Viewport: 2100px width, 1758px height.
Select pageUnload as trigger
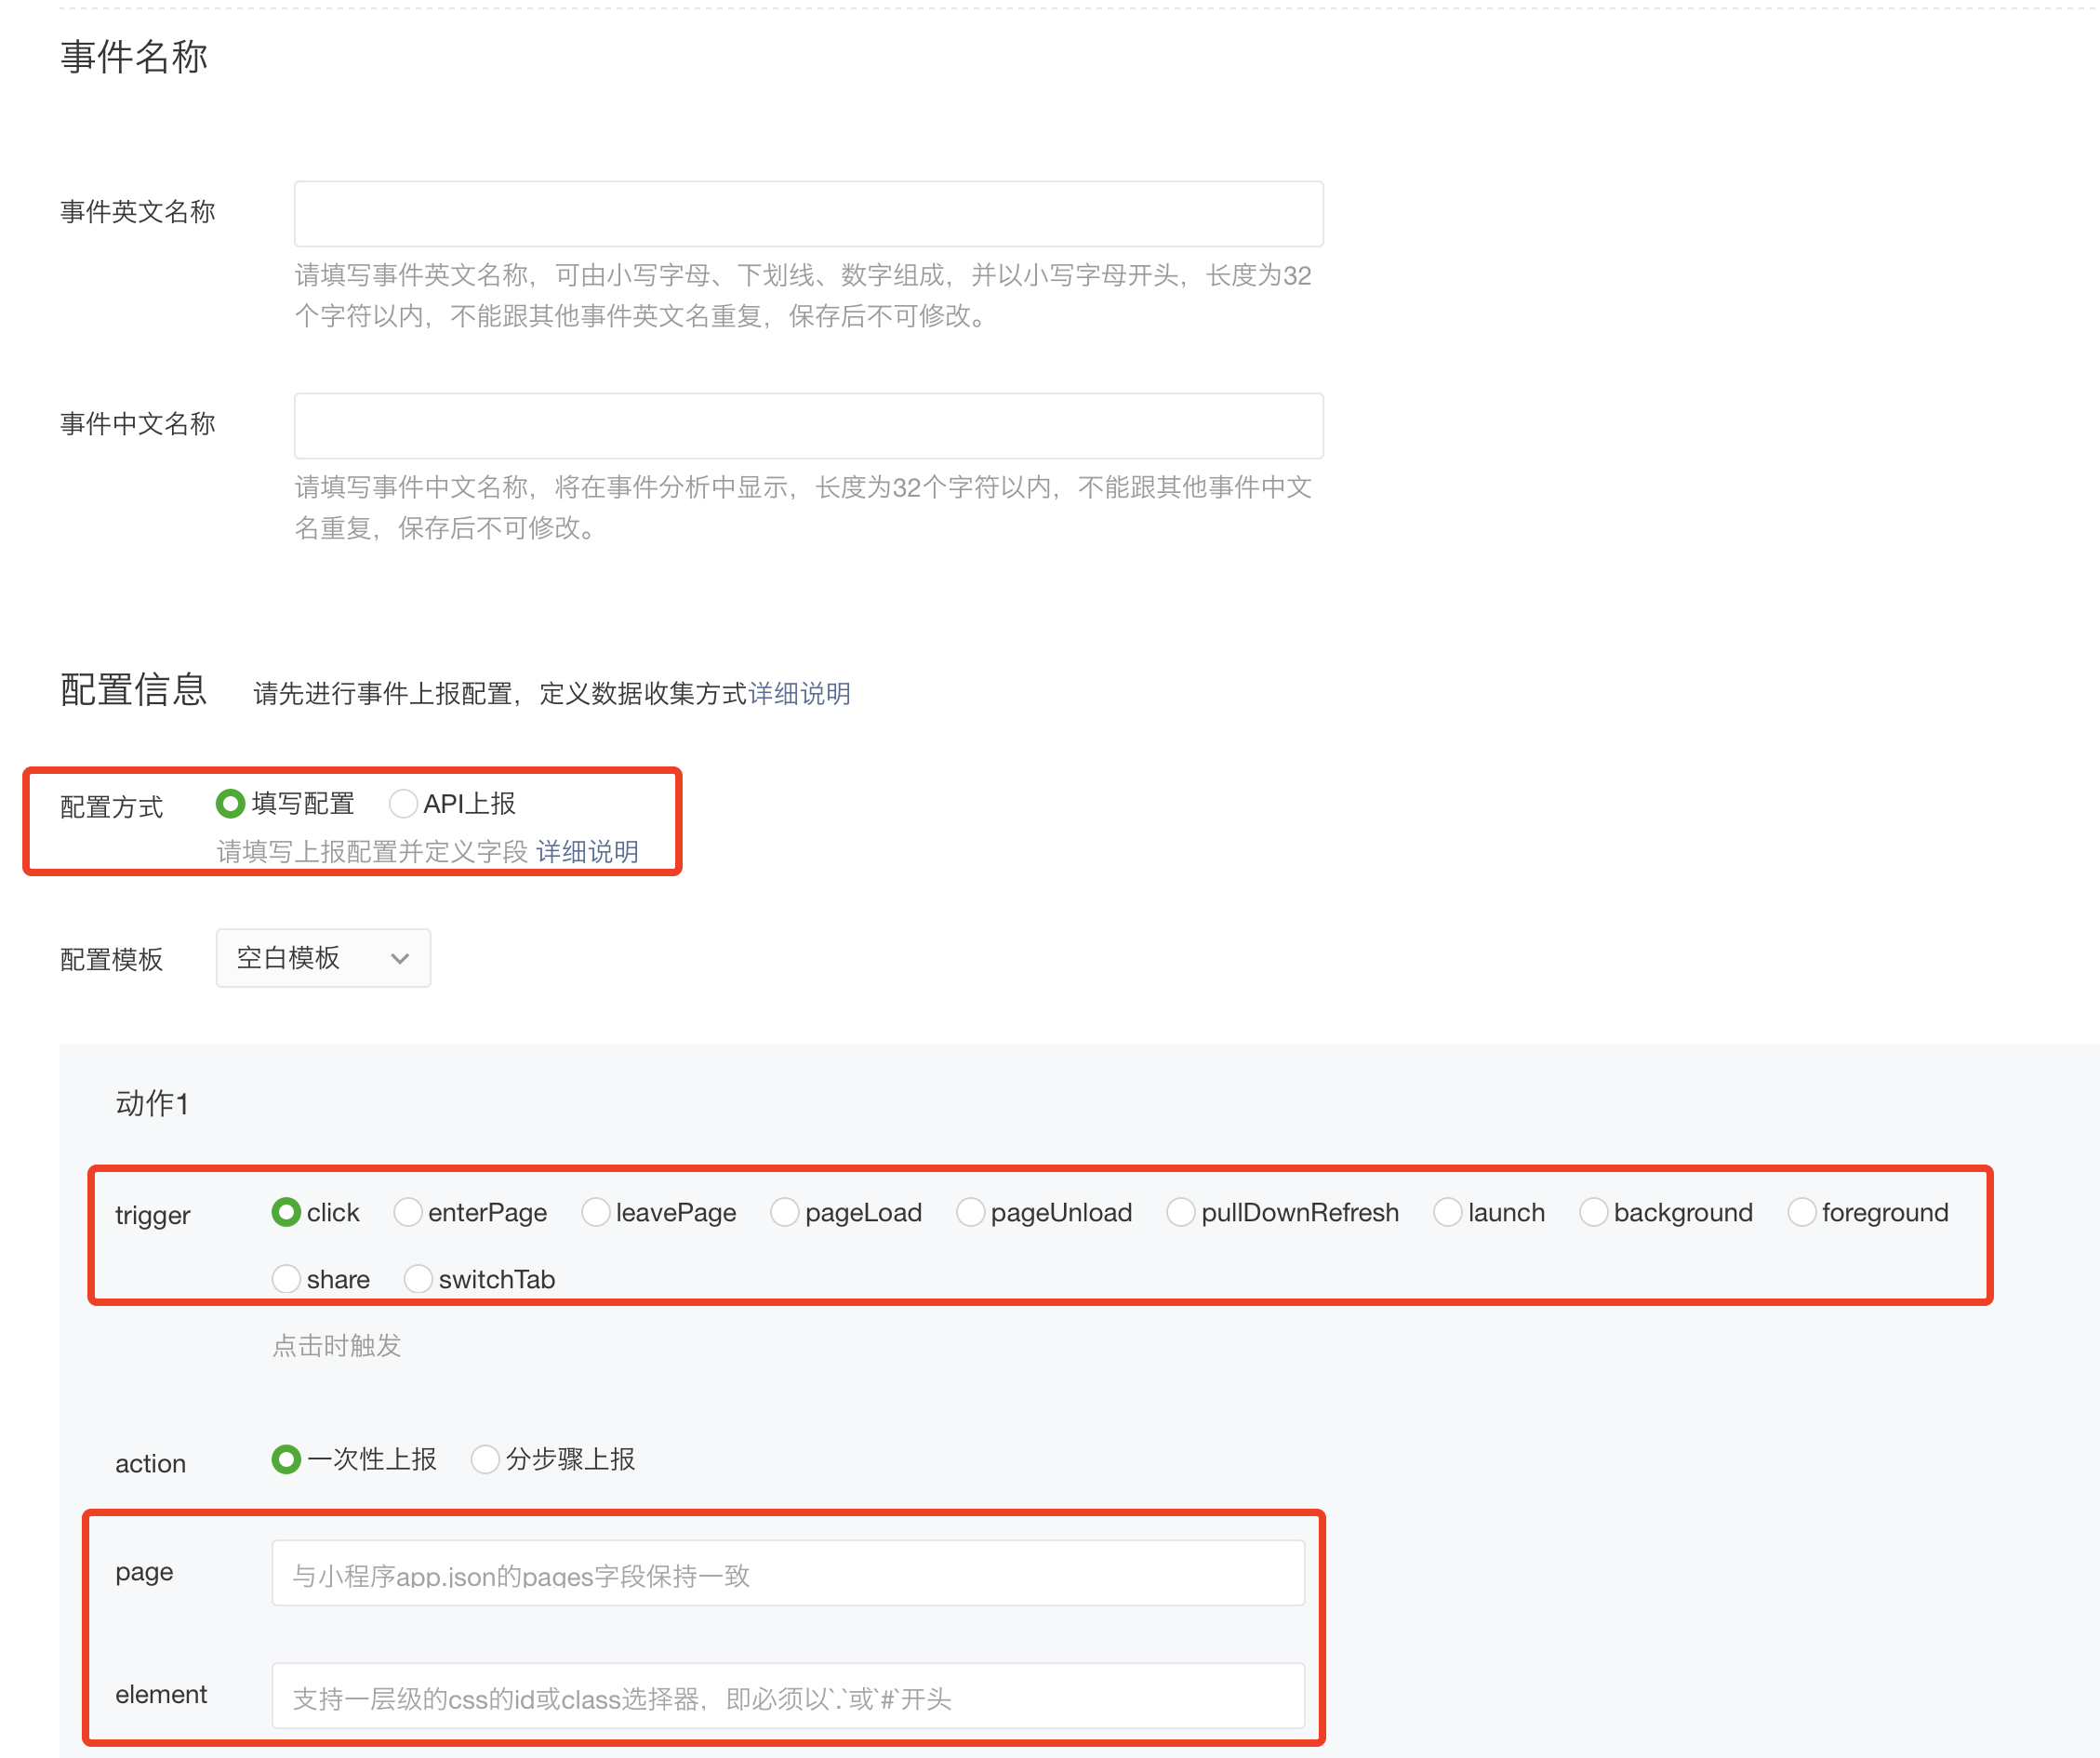[x=971, y=1212]
